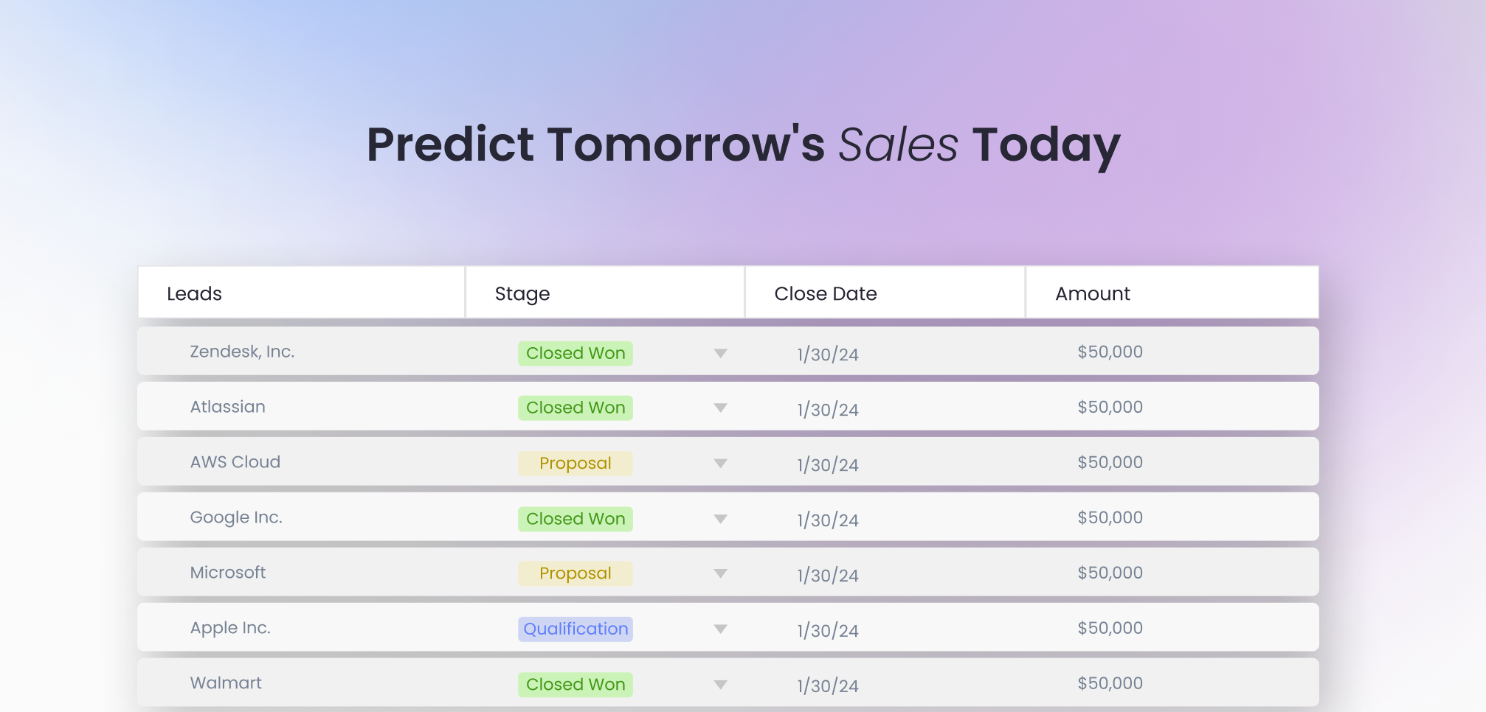The width and height of the screenshot is (1486, 712).
Task: Expand the stage dropdown on the Google Inc. row
Action: coord(719,518)
